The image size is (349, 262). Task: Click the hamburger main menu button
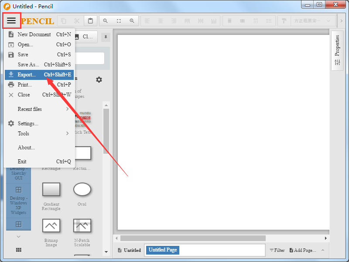pos(11,21)
